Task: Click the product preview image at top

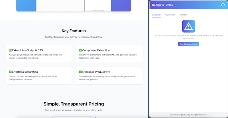Action: click(x=74, y=6)
